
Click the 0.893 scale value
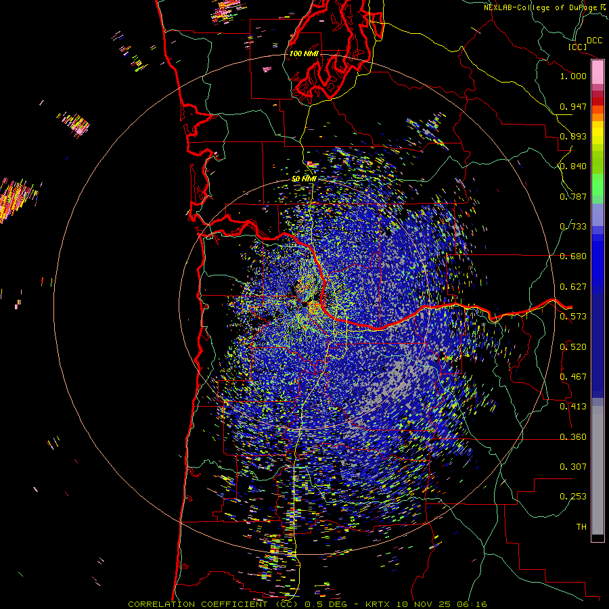573,136
